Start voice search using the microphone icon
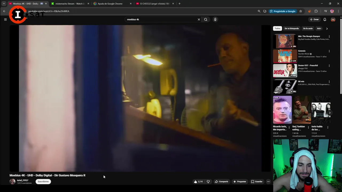Image resolution: width=342 pixels, height=192 pixels. tap(215, 19)
